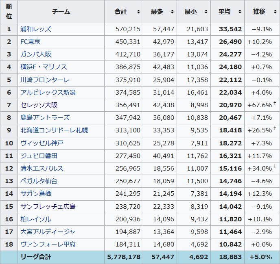The image size is (280, 264).
Task: Open the サンフレッチェ広島 team link
Action: point(48,207)
